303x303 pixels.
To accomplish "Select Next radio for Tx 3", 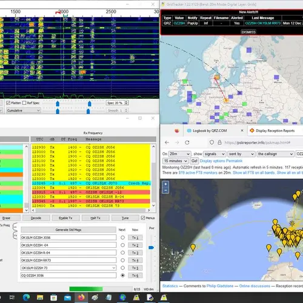I will [122, 253].
